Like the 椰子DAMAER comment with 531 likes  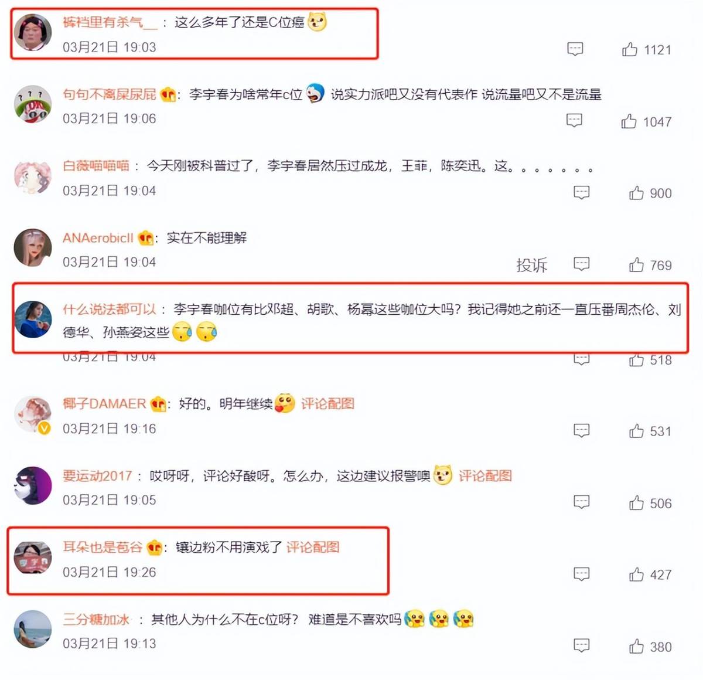(636, 431)
